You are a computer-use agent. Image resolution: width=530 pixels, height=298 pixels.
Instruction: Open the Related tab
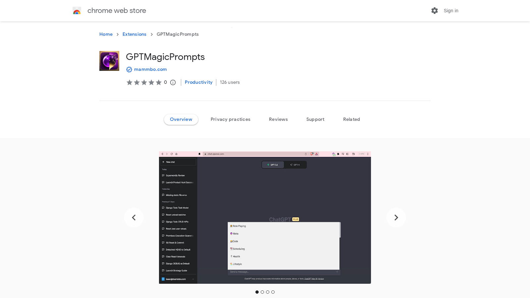point(351,120)
